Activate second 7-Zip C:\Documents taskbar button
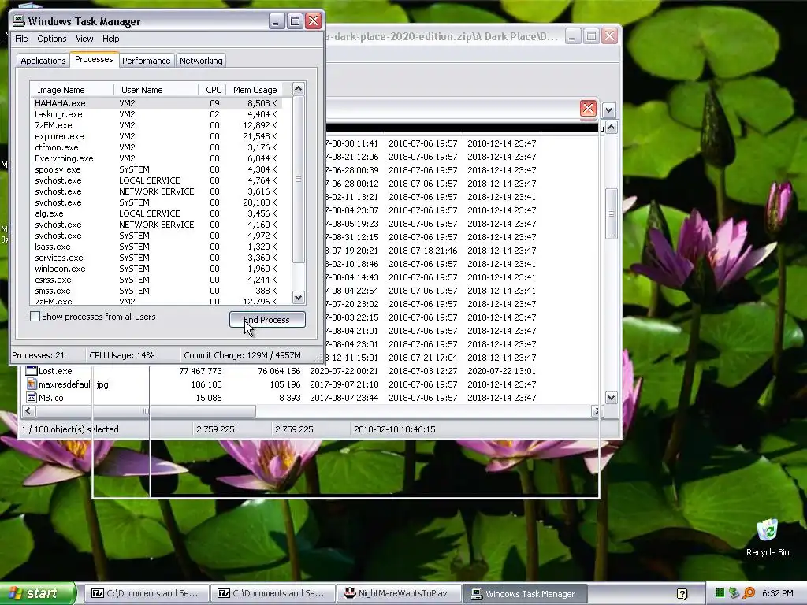 point(273,593)
